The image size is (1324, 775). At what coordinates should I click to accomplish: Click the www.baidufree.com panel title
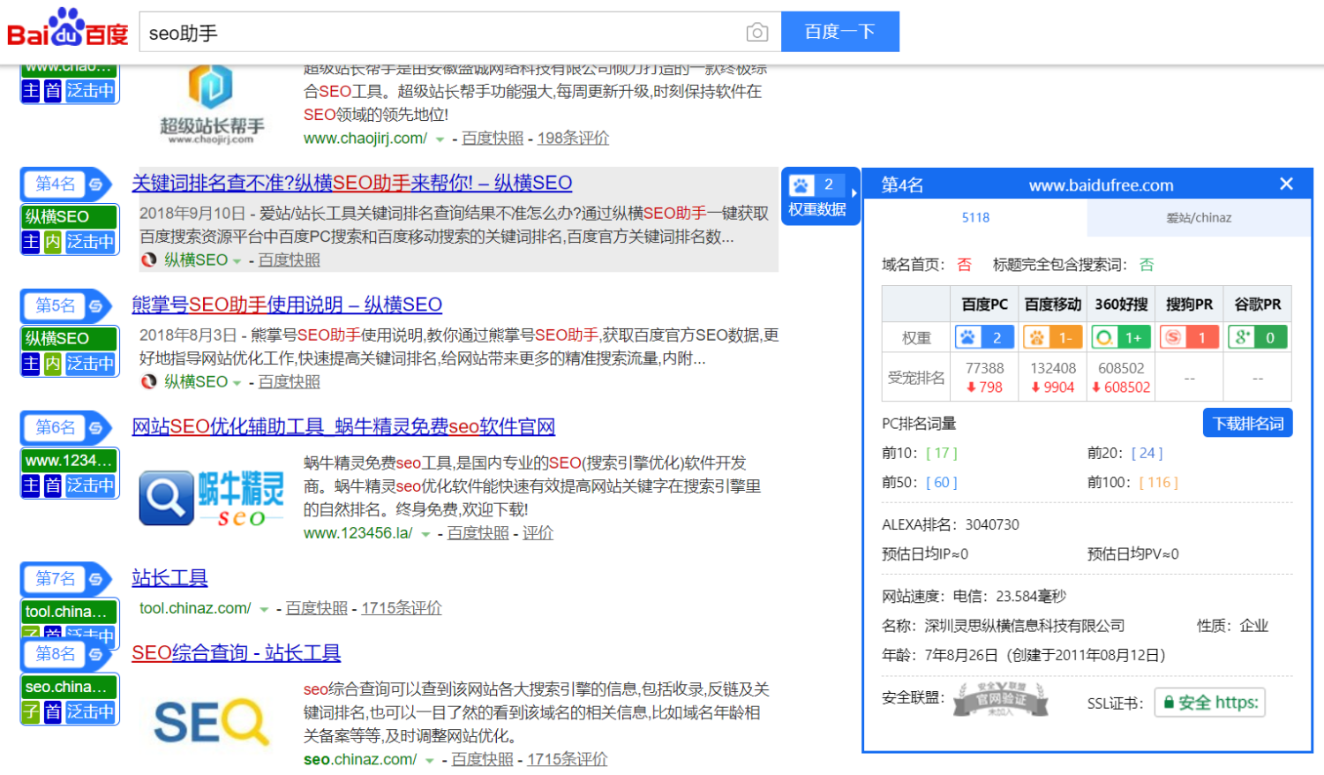pos(1101,184)
